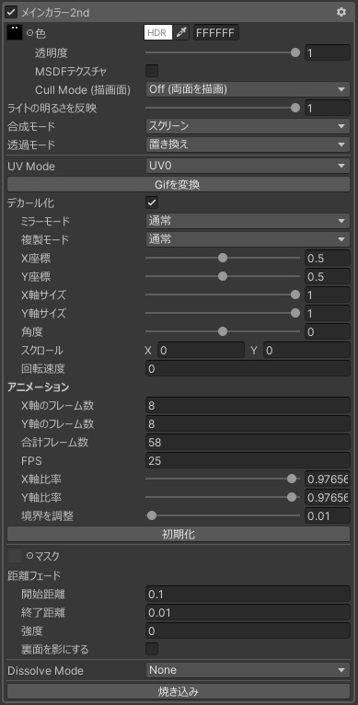Click the 透明度 value field
Image resolution: width=358 pixels, height=705 pixels.
(x=328, y=52)
